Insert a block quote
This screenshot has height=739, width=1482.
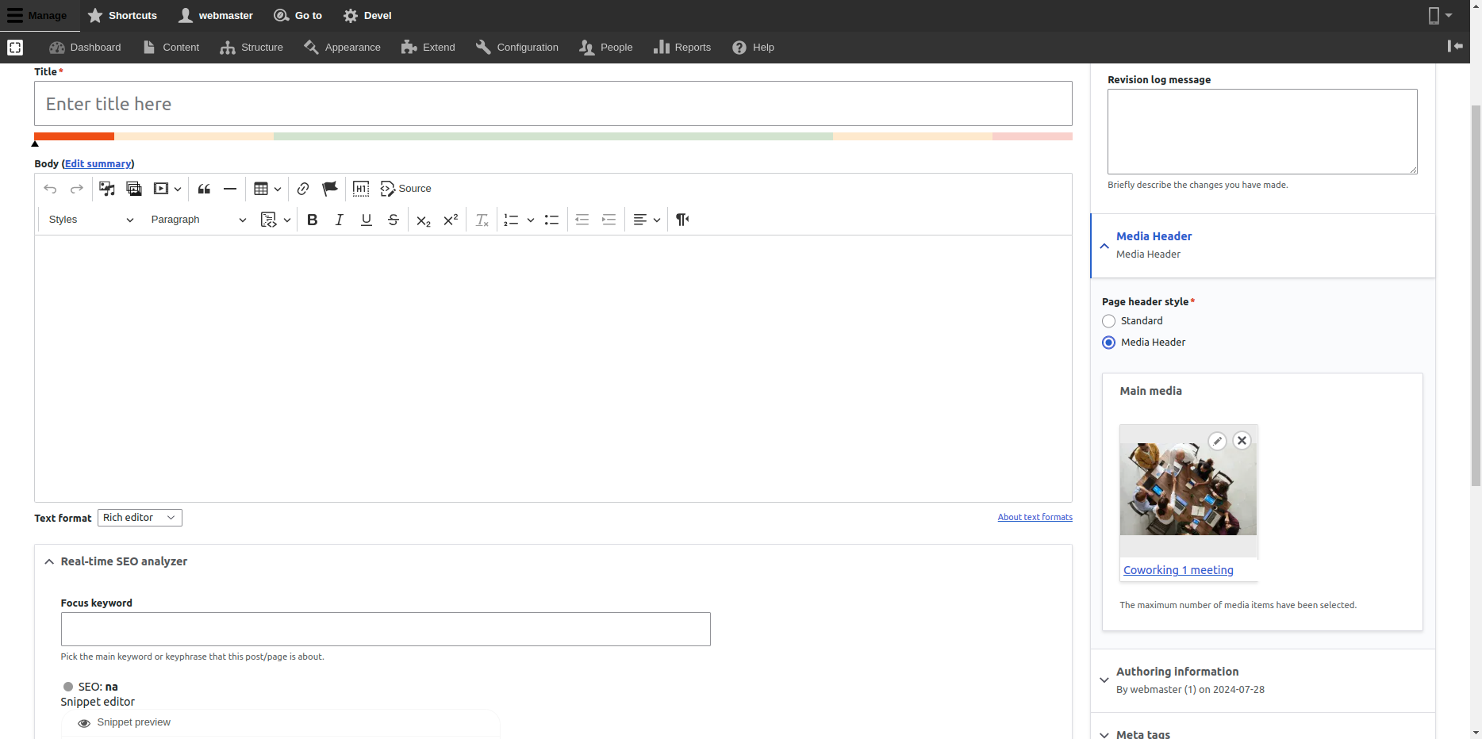coord(204,189)
